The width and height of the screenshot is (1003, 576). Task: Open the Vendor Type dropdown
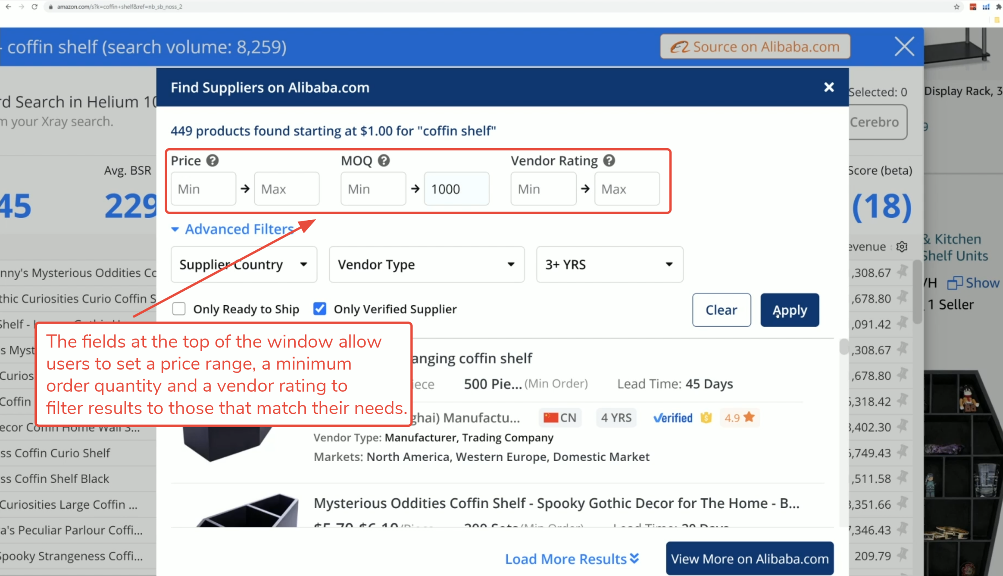point(426,264)
